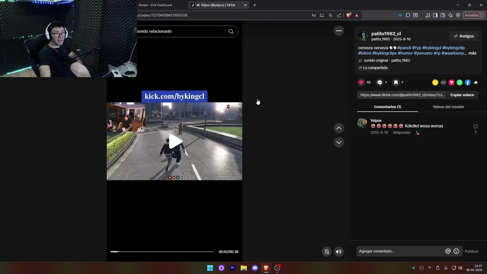Screen dimensions: 487x274
Task: Open a new browser tab with the plus button
Action: [255, 5]
